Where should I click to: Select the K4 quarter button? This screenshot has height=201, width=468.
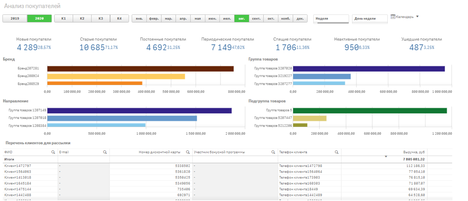coord(119,18)
